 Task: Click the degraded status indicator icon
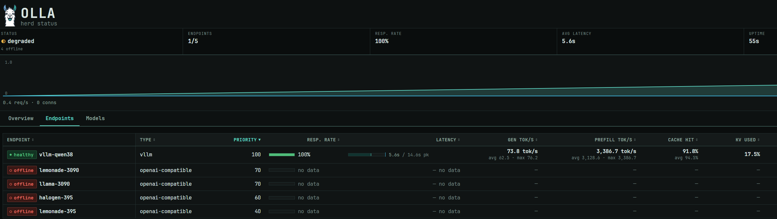click(3, 41)
